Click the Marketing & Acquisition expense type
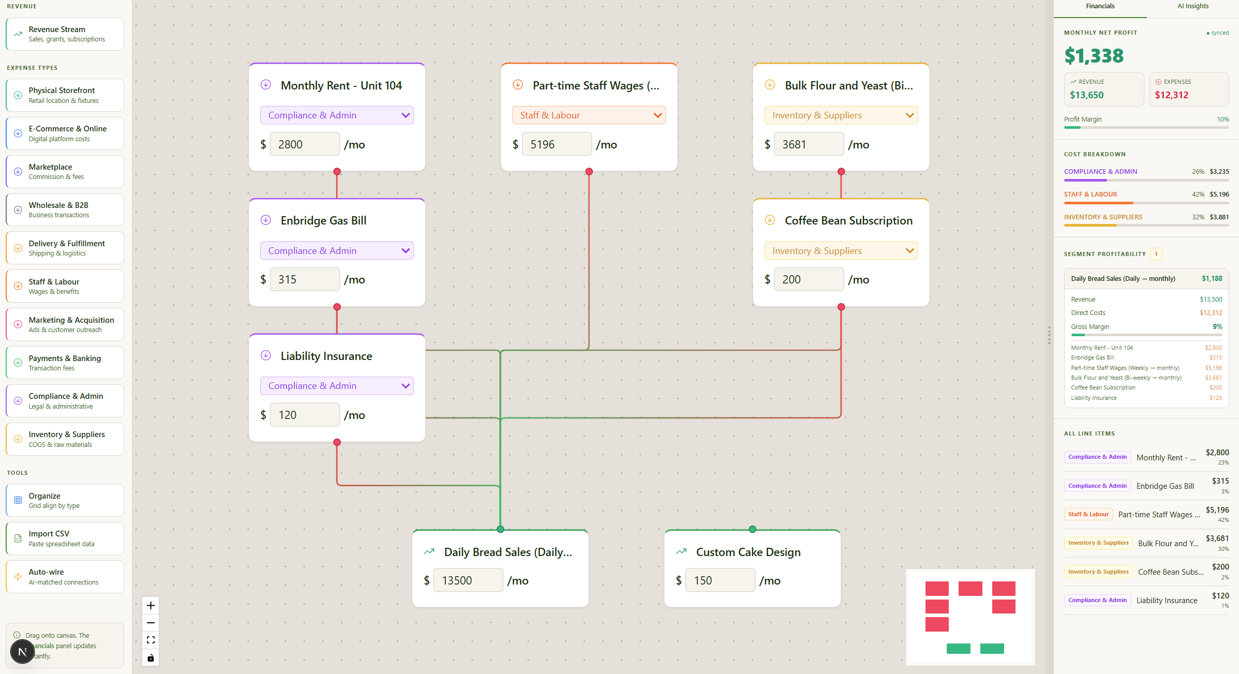The height and width of the screenshot is (674, 1239). point(65,324)
